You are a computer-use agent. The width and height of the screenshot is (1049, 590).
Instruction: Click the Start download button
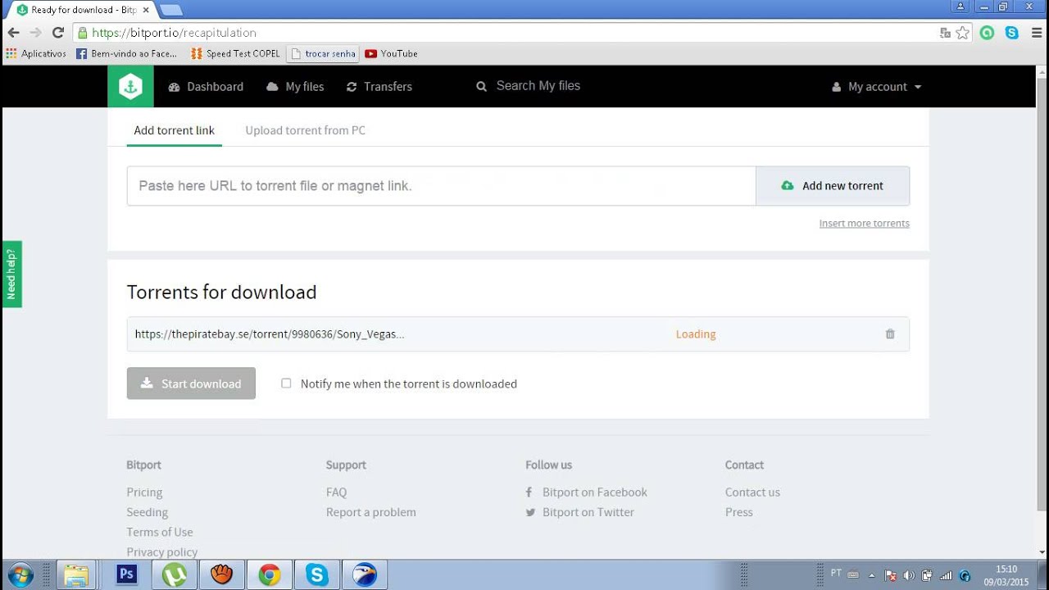[x=191, y=383]
